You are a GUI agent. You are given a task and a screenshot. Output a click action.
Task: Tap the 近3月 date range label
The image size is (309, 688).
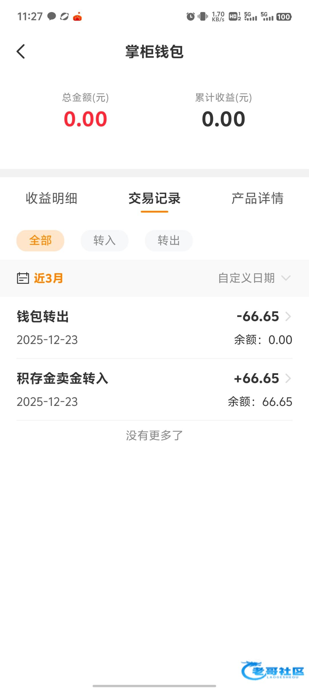[x=48, y=278]
